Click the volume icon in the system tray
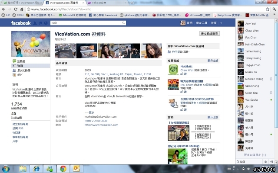The width and height of the screenshot is (278, 173). tap(248, 169)
